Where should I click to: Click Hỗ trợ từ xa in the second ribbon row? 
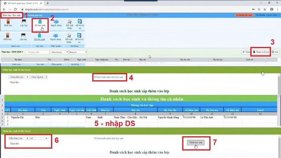[x=79, y=38]
